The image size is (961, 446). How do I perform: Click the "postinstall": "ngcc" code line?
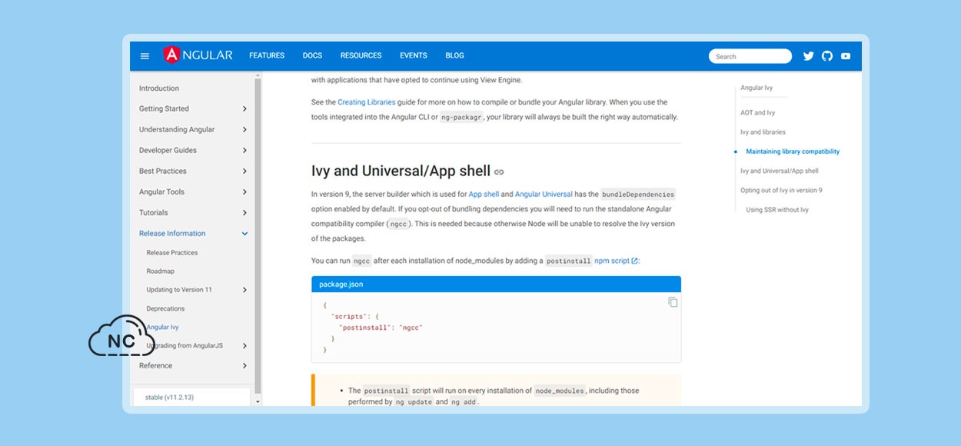pyautogui.click(x=381, y=328)
